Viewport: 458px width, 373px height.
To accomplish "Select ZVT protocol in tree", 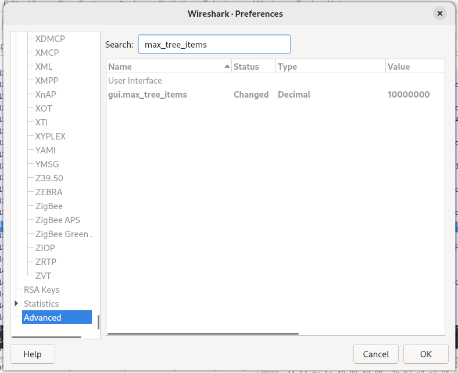I will [x=43, y=276].
